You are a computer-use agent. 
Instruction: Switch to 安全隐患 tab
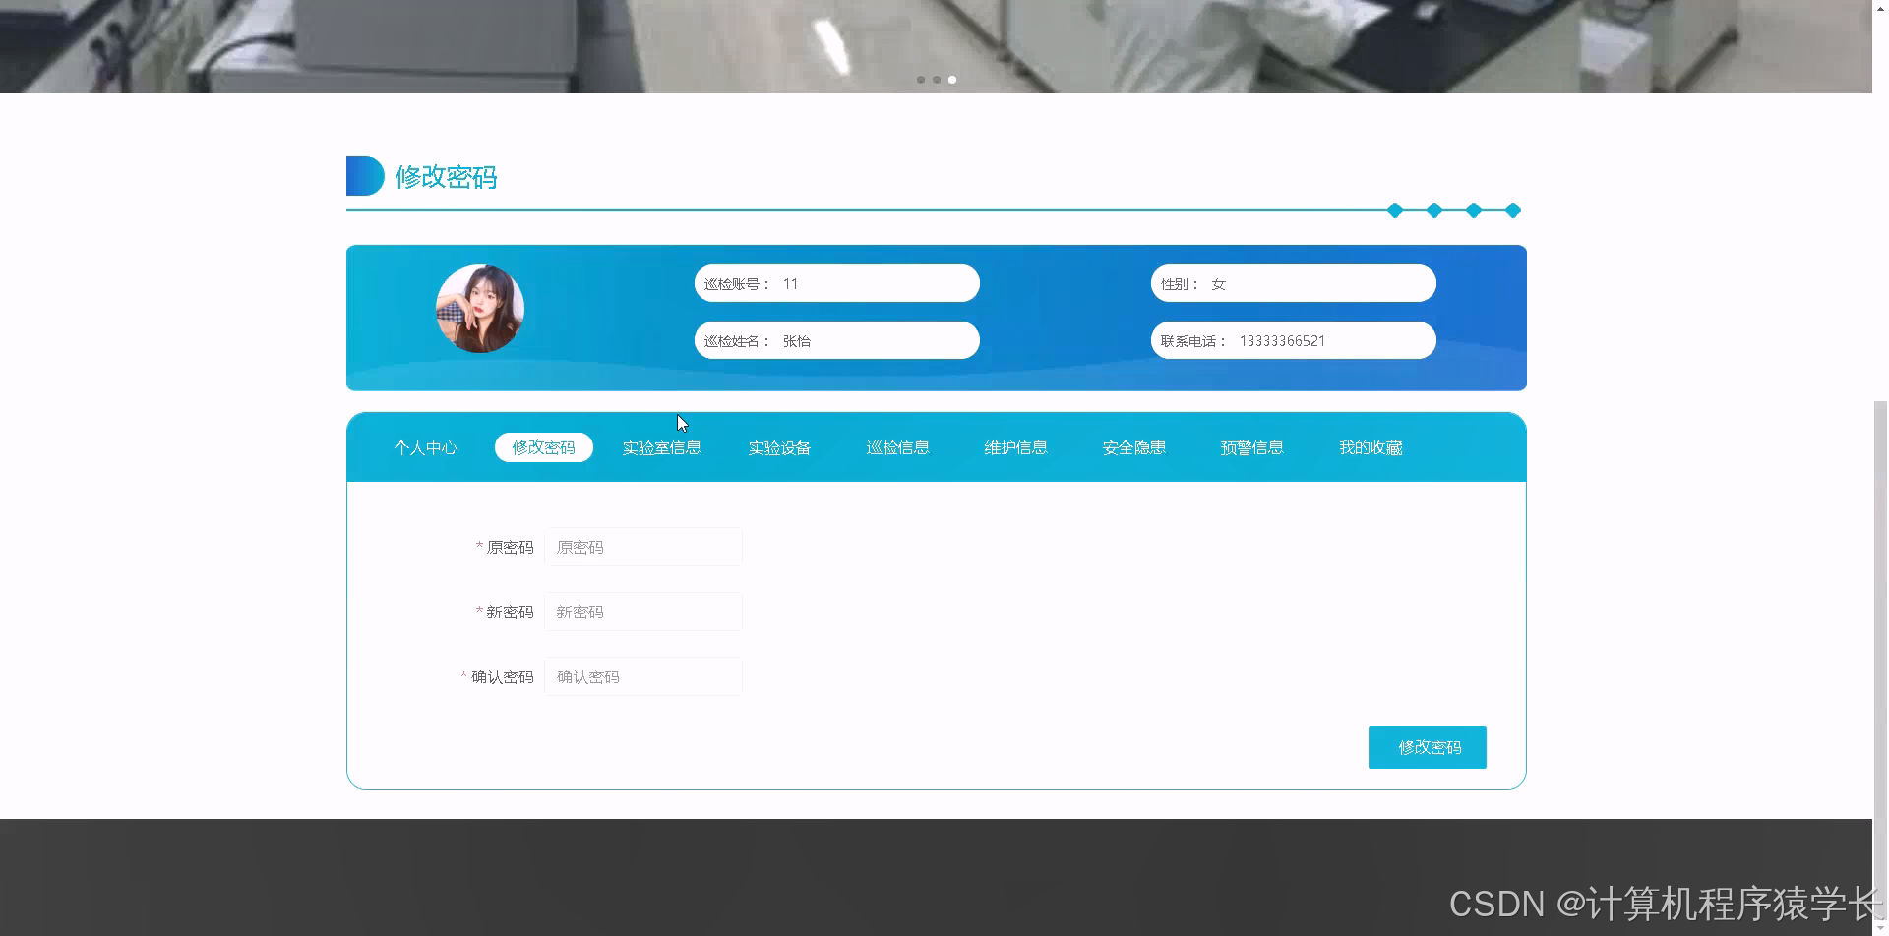click(x=1134, y=447)
